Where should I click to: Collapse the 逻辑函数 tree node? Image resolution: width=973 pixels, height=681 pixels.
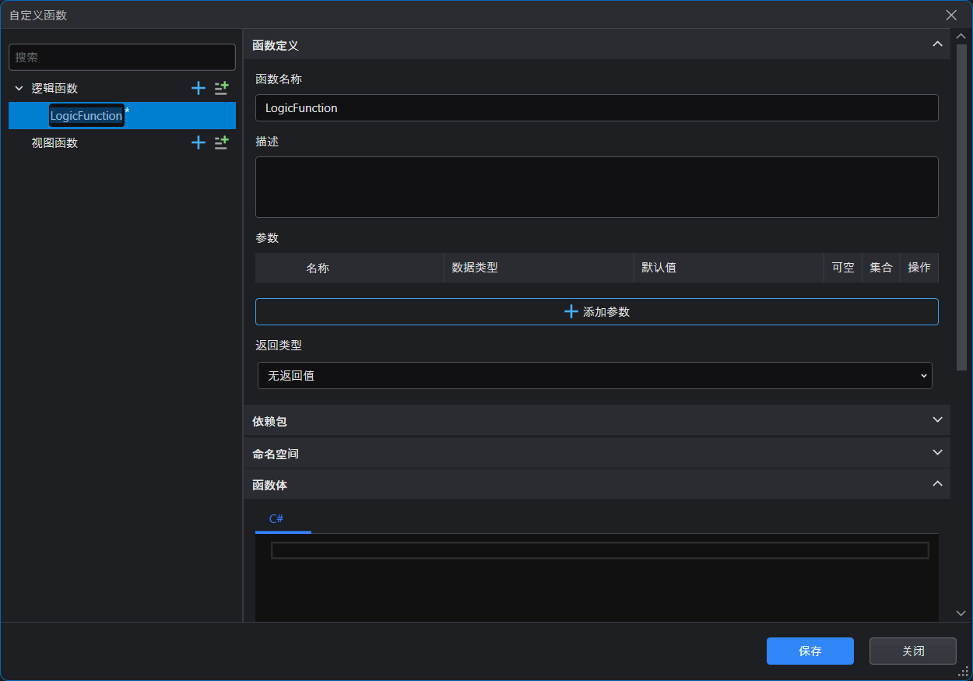click(19, 89)
